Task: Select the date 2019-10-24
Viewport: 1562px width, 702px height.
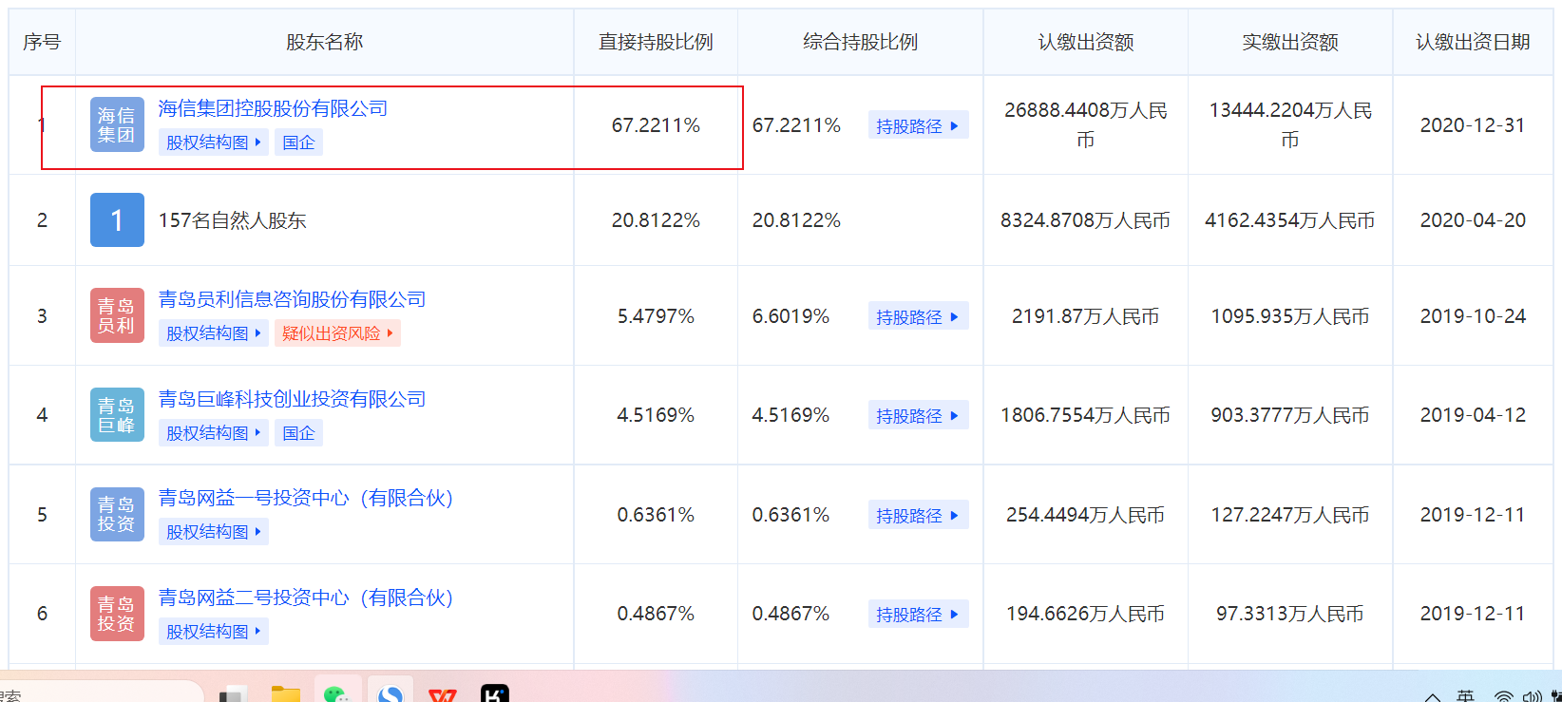Action: tap(1473, 316)
